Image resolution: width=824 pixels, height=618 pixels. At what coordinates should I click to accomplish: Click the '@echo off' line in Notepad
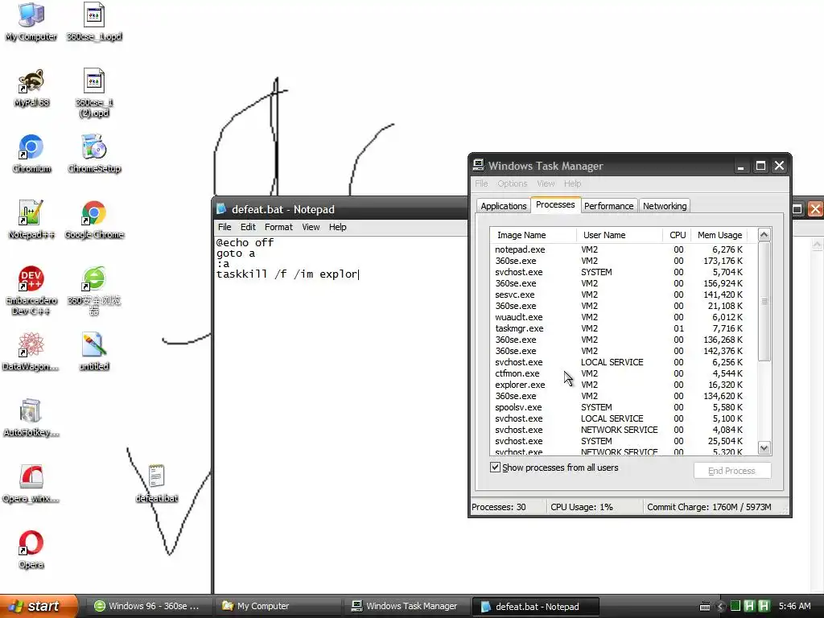point(245,242)
